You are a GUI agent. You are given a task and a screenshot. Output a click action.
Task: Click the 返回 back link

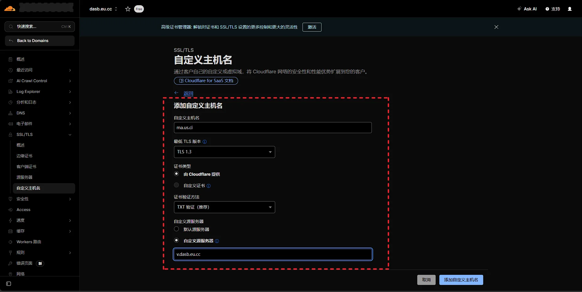[x=188, y=93]
